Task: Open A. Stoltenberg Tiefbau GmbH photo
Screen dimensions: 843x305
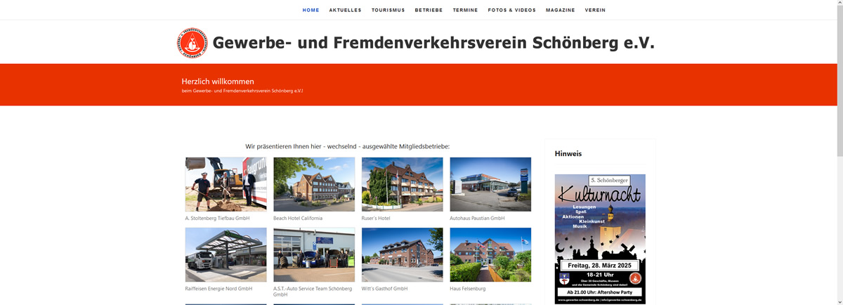Action: pos(226,184)
